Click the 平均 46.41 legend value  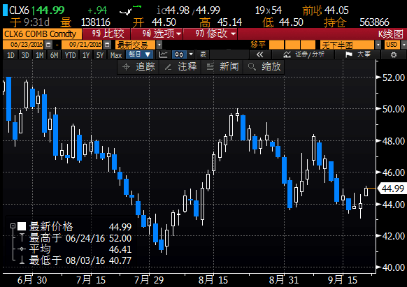120,249
